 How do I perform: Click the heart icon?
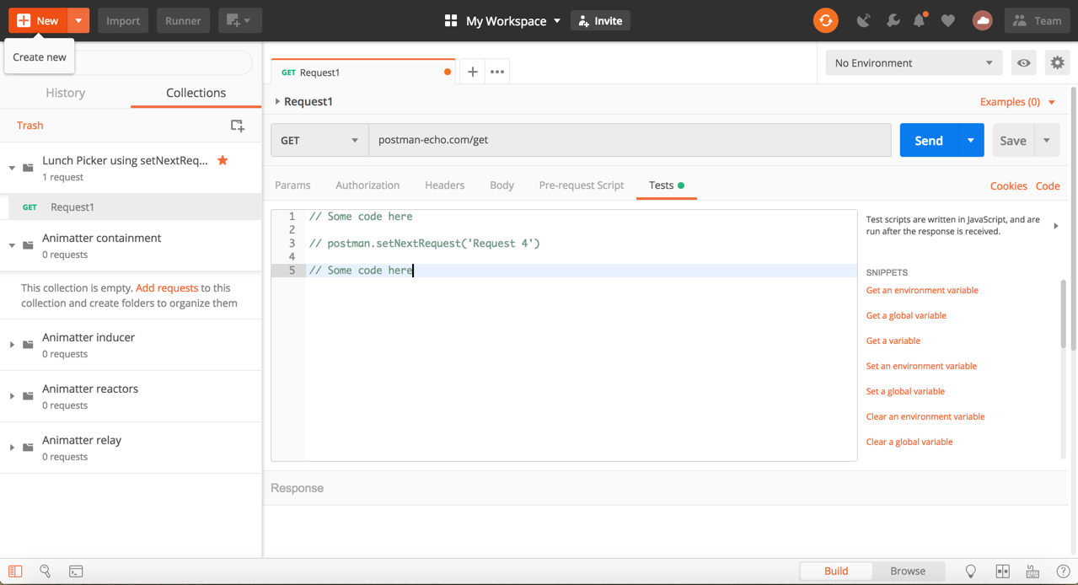pyautogui.click(x=948, y=20)
